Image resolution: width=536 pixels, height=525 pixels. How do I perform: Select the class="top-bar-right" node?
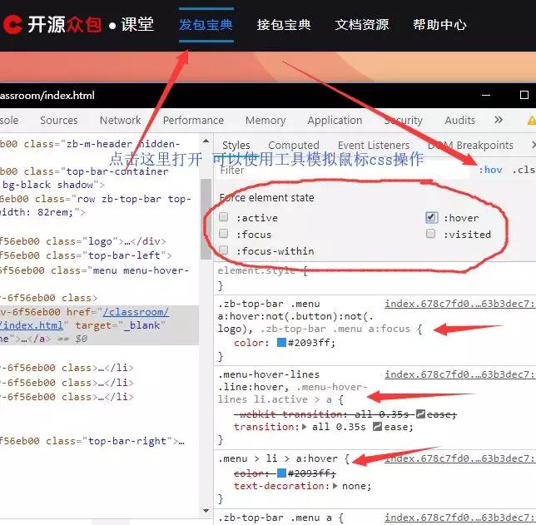[x=92, y=441]
